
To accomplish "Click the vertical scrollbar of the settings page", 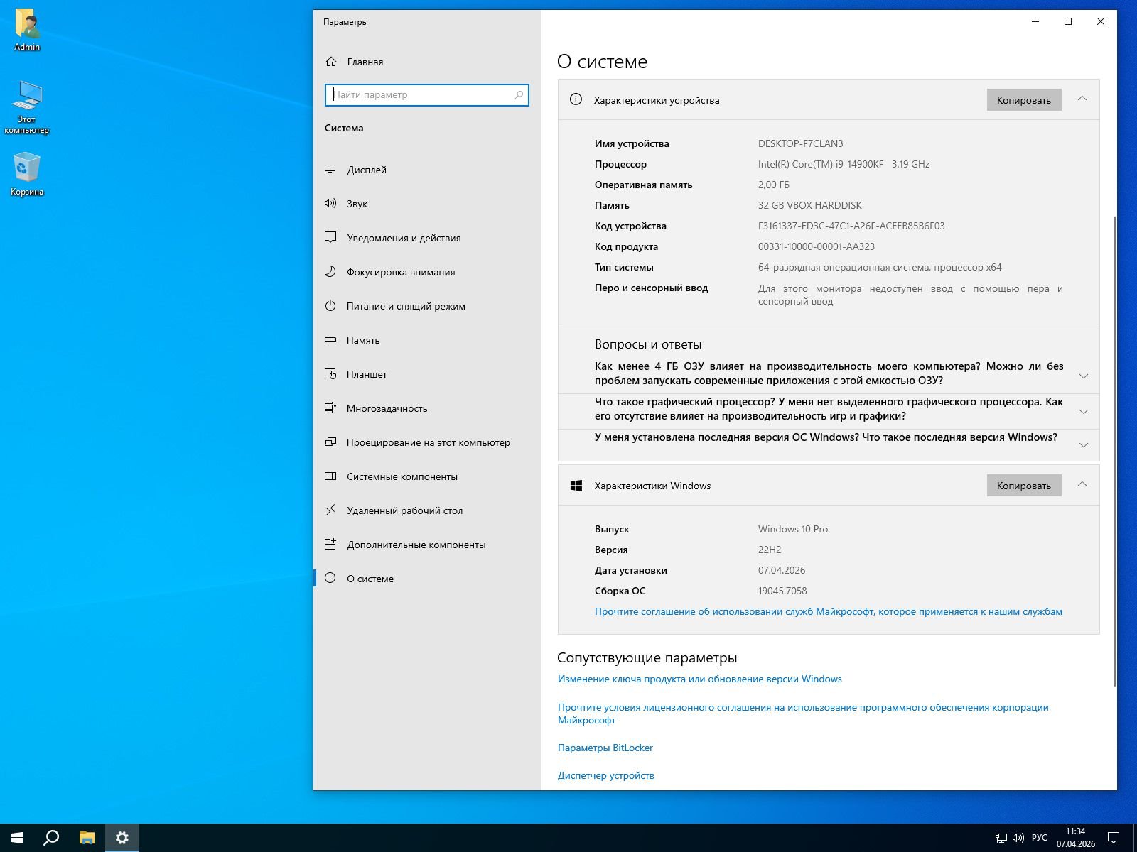I will (x=1114, y=447).
